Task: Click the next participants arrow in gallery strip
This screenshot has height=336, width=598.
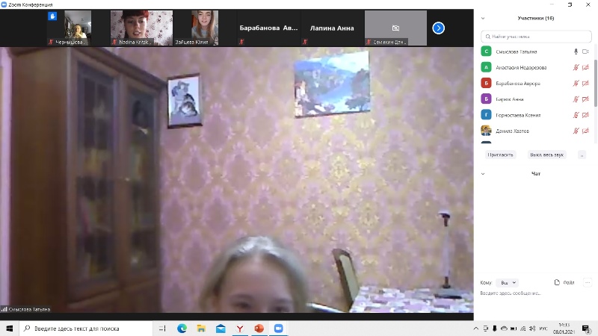Action: (439, 28)
